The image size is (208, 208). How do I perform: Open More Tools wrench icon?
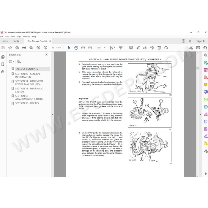(206, 151)
